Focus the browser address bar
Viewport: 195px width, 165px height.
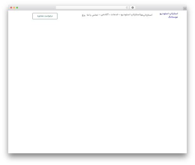coord(92,8)
